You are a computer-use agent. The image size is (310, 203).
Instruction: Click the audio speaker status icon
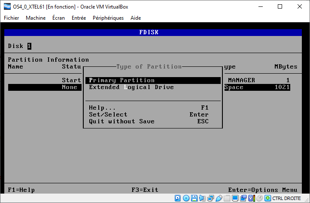[x=202, y=198]
